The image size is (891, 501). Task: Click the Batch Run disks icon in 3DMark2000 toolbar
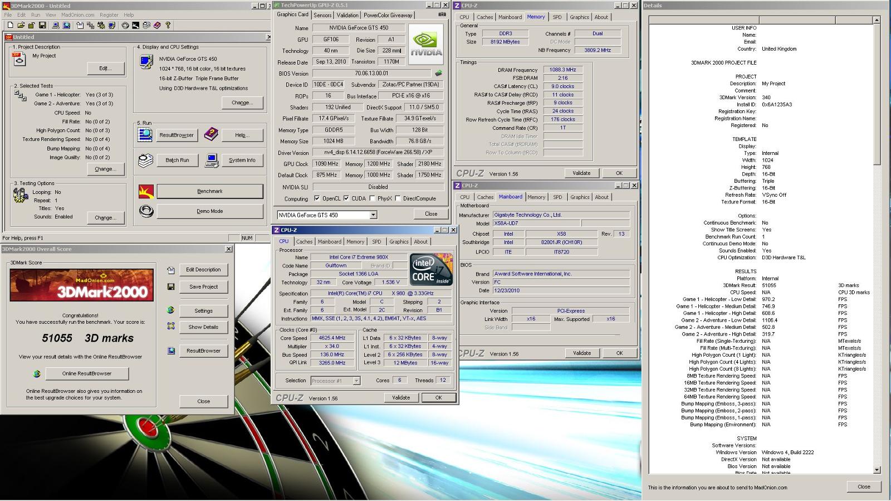146,25
